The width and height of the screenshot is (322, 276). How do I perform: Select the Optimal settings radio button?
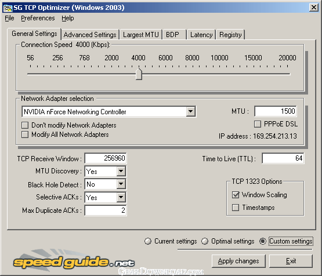click(x=205, y=241)
